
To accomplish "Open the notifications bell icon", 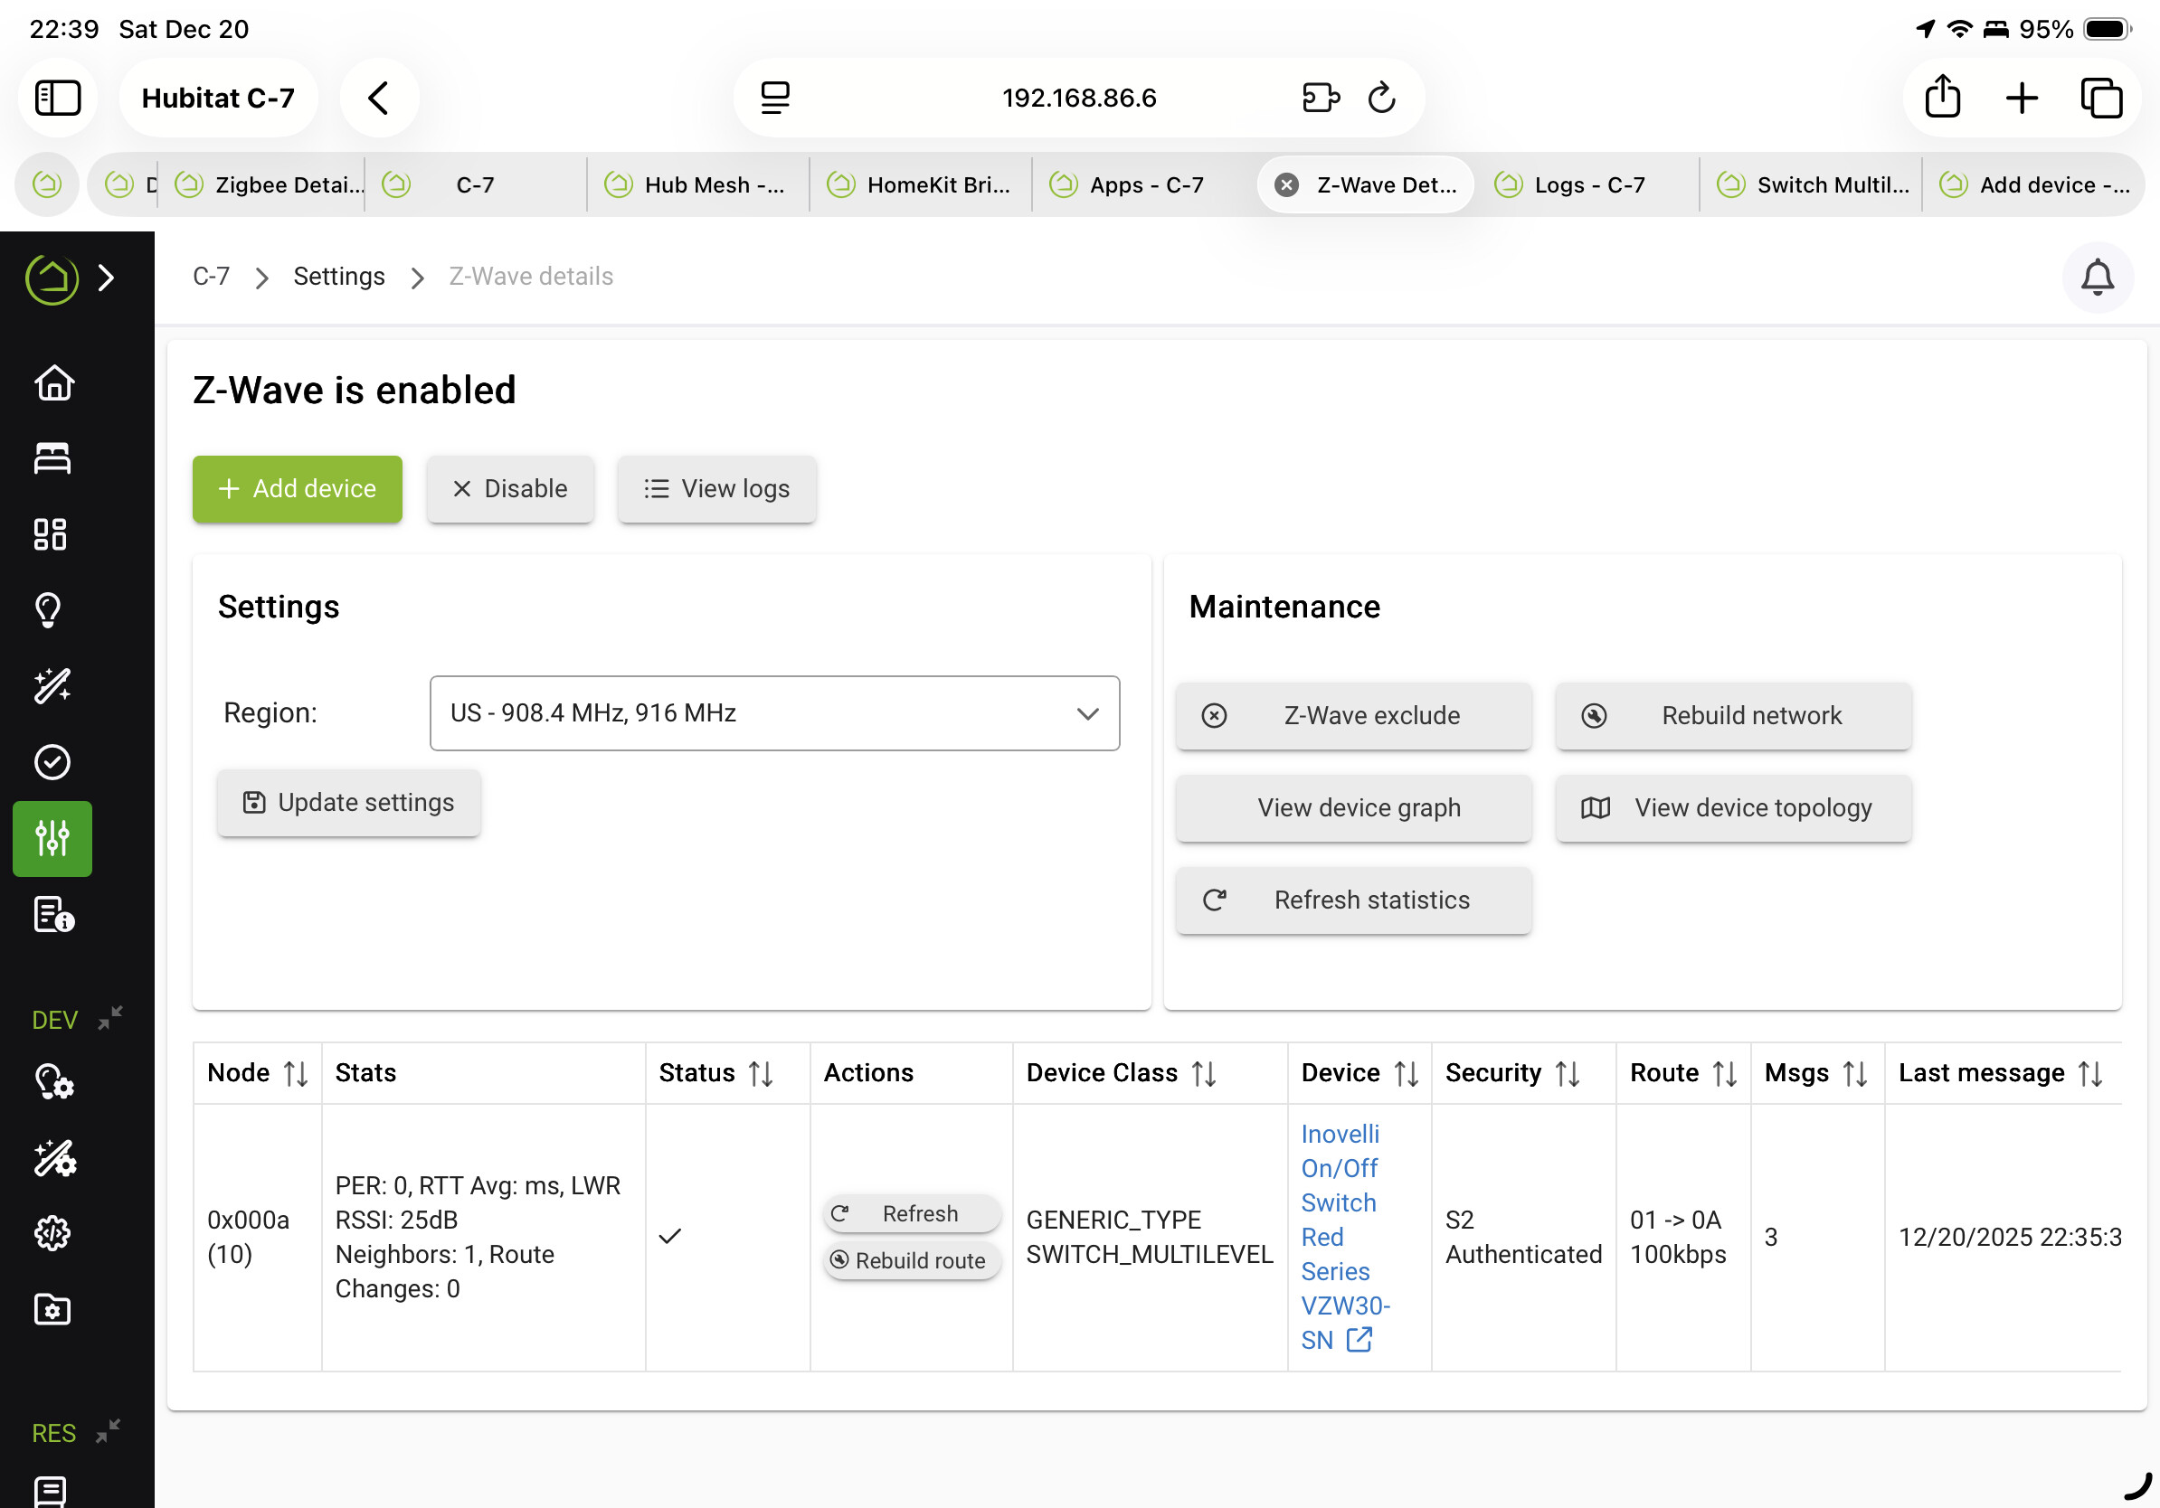I will 2096,278.
